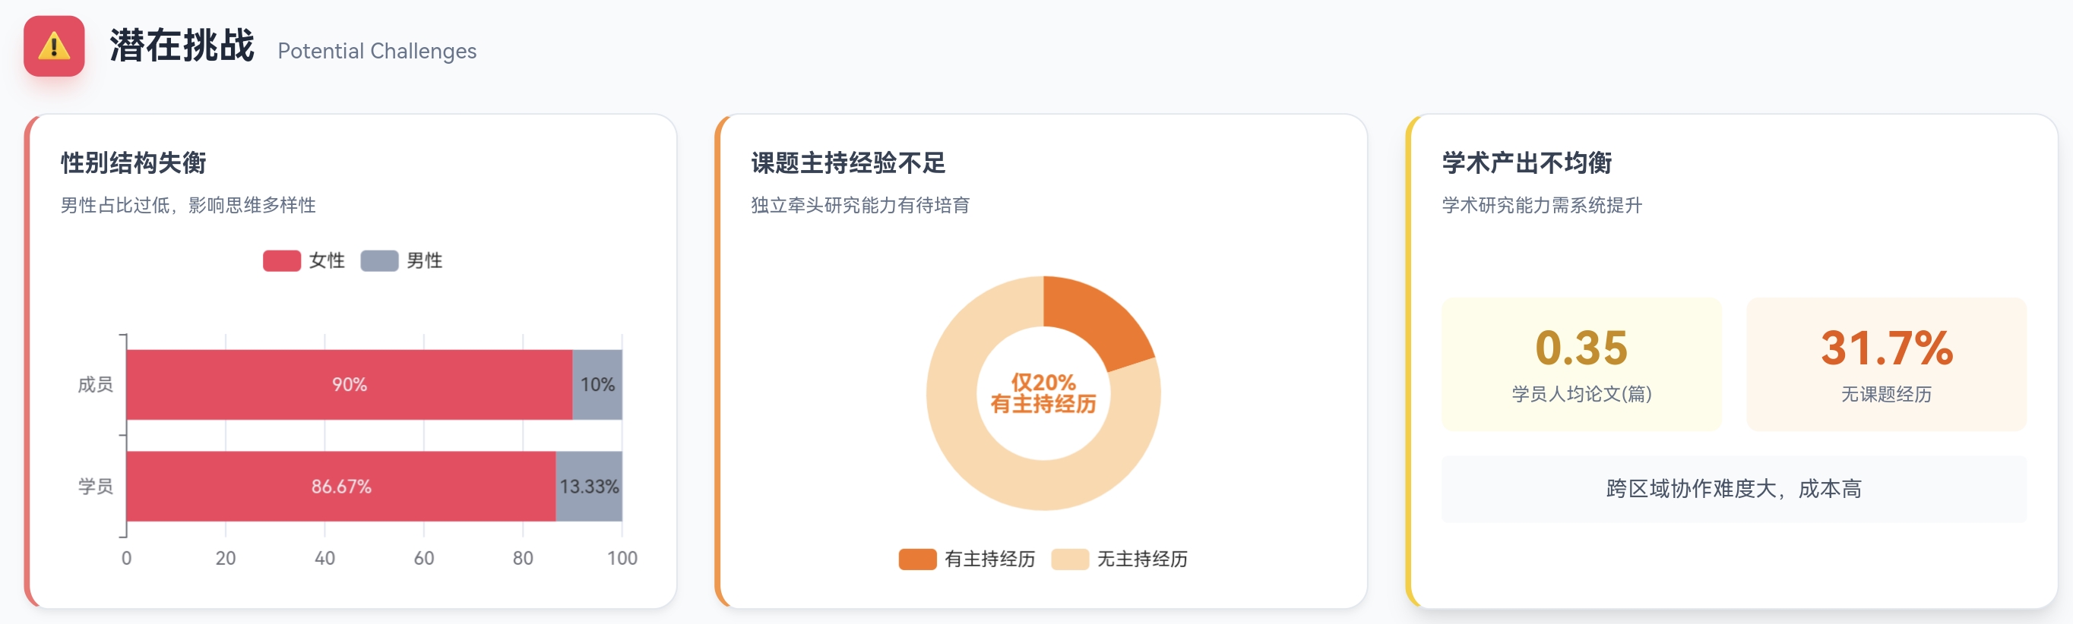2073x624 pixels.
Task: Select the 86.67% female bar for 学员
Action: [341, 487]
